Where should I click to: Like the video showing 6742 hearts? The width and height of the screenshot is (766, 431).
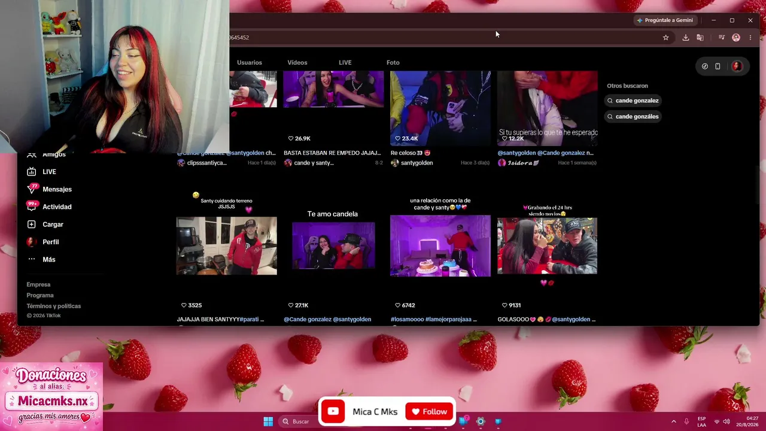coord(397,305)
